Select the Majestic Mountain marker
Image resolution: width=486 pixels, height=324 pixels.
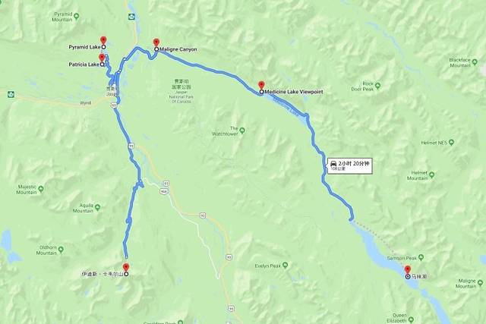pos(40,189)
